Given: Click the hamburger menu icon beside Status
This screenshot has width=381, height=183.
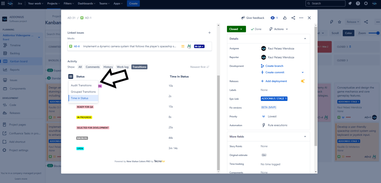Looking at the screenshot, I should pyautogui.click(x=71, y=77).
